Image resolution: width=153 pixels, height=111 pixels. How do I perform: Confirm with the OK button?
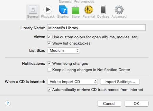click(x=137, y=104)
